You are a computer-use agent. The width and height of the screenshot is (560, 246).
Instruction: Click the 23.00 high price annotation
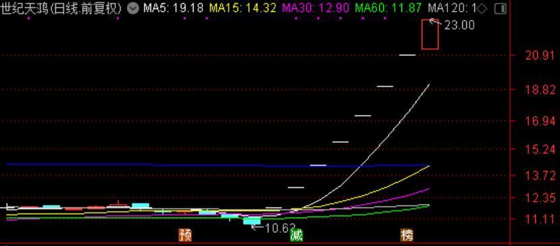[459, 26]
